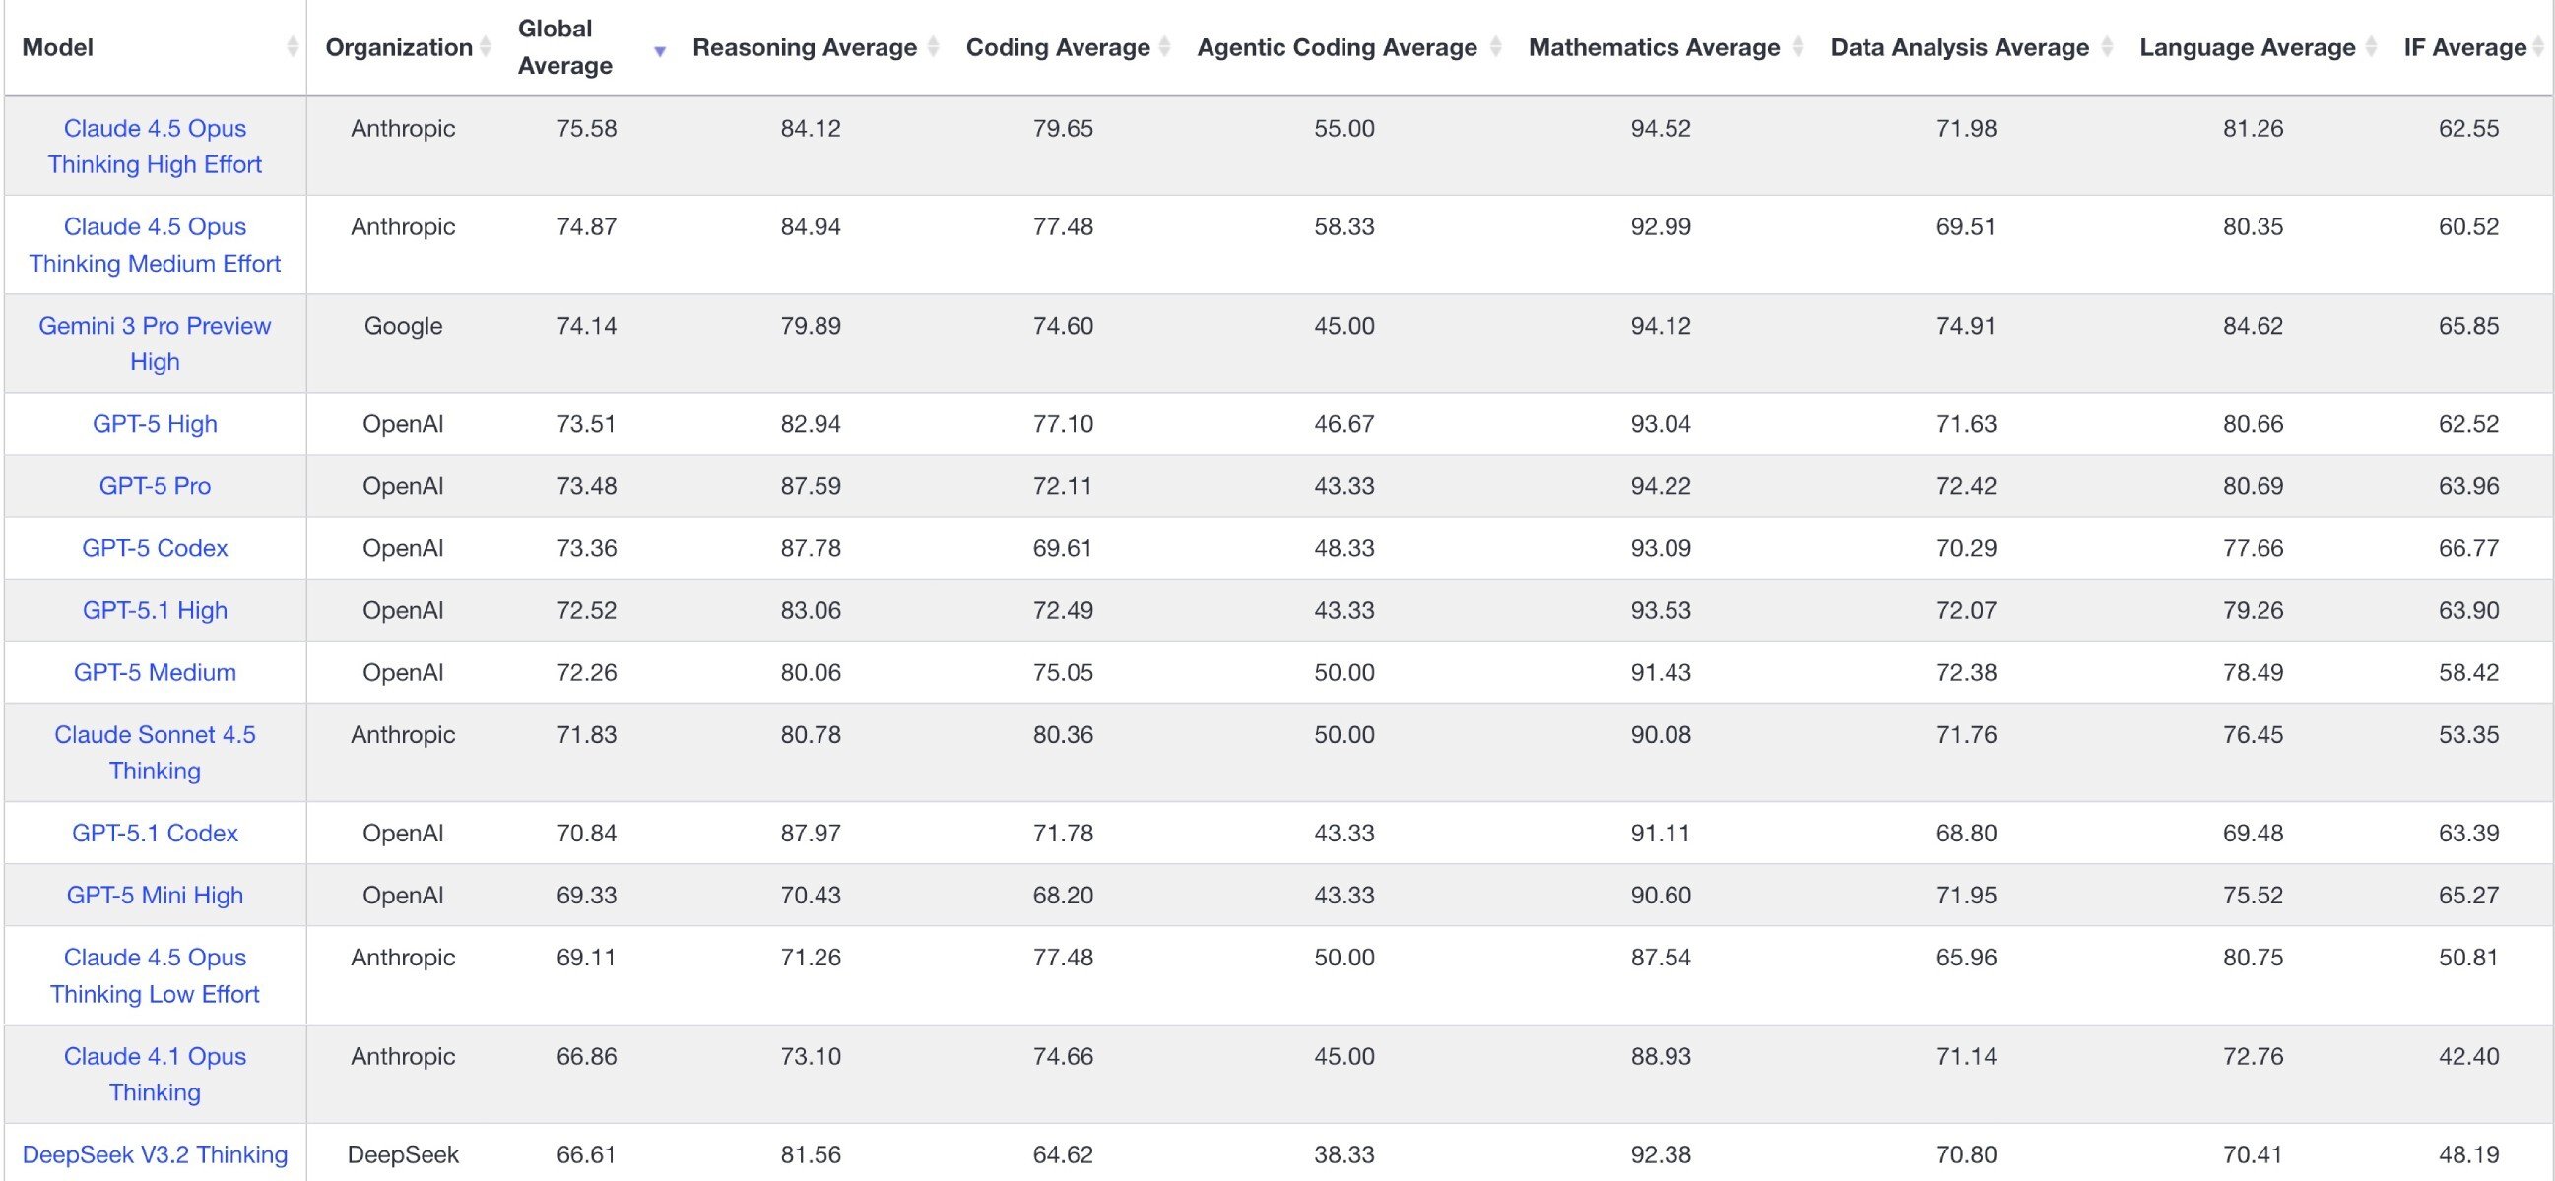Click the Claude Sonnet 4.5 Thinking link
The image size is (2555, 1181).
pos(155,752)
